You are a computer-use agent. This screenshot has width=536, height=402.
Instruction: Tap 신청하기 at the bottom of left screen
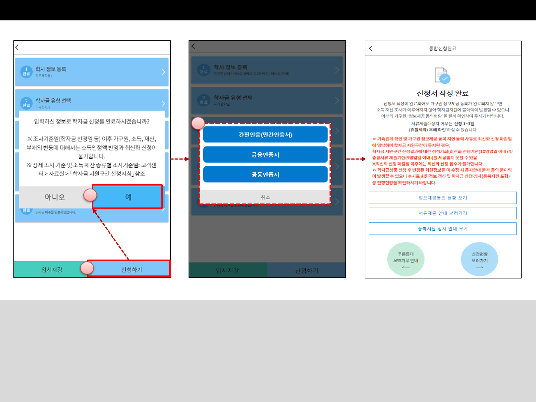[x=132, y=269]
